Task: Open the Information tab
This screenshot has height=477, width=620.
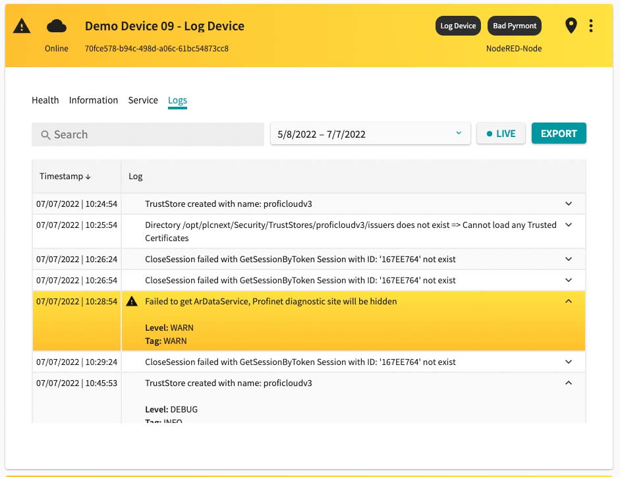Action: tap(93, 100)
